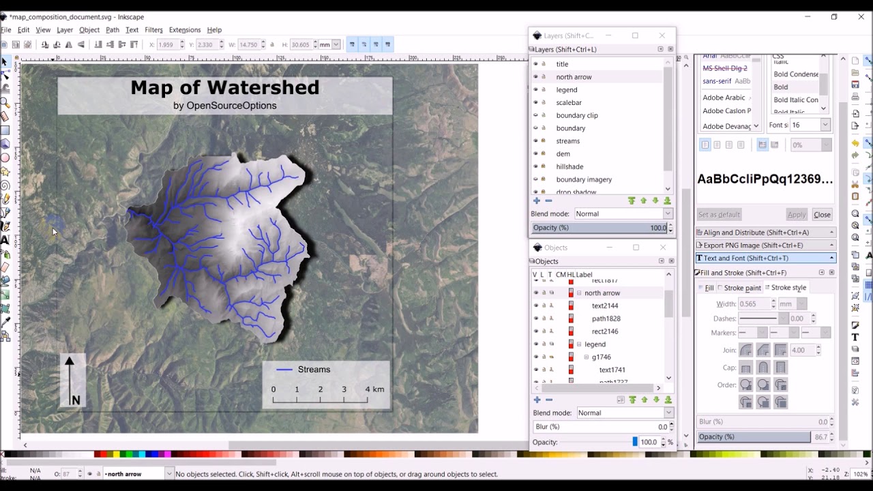Viewport: 873px width, 491px height.
Task: Open the font size dropdown
Action: 825,125
